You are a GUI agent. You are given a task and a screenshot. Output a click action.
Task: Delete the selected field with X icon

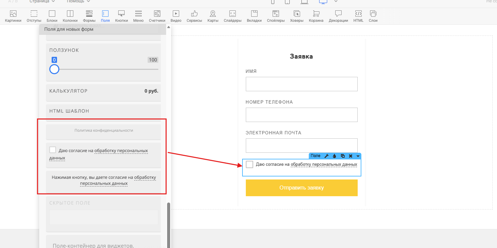[351, 156]
